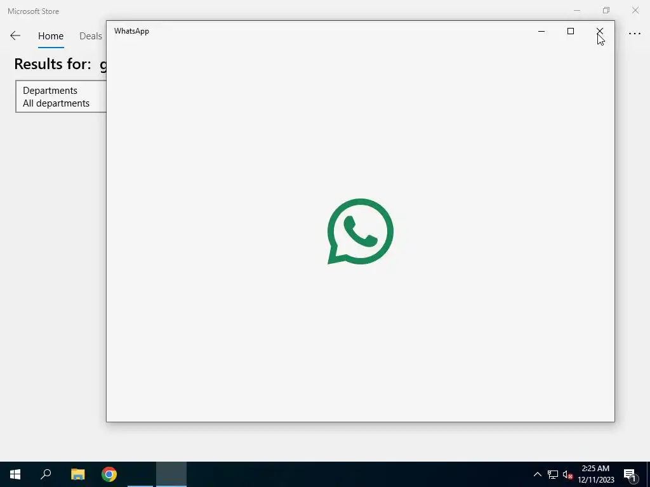
Task: Click the WhatsApp window title text
Action: 131,31
